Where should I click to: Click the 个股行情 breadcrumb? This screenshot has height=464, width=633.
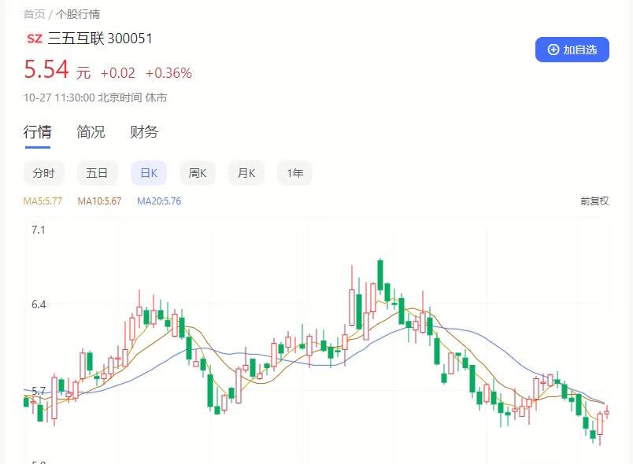tap(78, 14)
